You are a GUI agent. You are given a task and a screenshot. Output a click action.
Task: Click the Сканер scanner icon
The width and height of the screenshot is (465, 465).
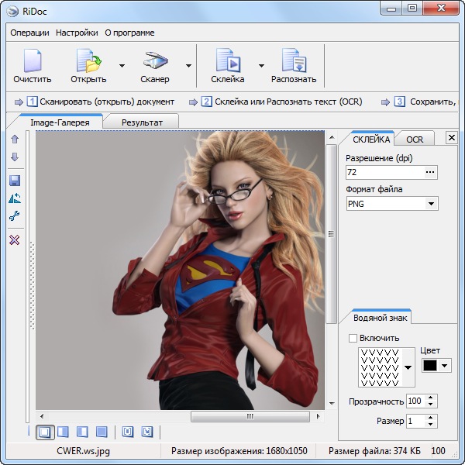click(x=155, y=62)
